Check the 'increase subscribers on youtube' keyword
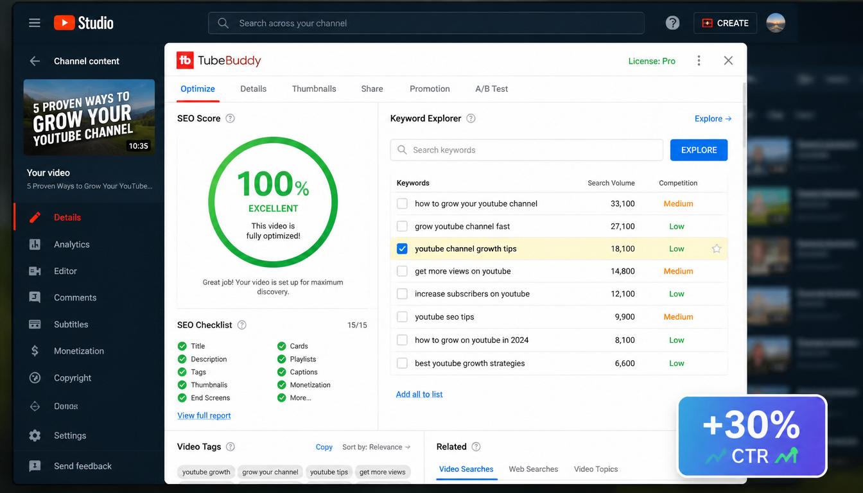Screen dimensions: 863x493 click(402, 293)
